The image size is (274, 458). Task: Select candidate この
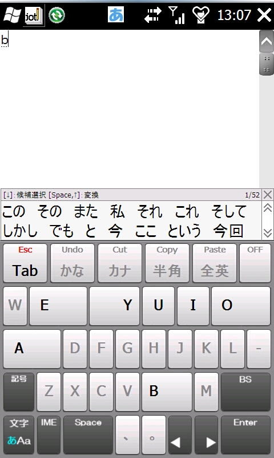pyautogui.click(x=14, y=211)
